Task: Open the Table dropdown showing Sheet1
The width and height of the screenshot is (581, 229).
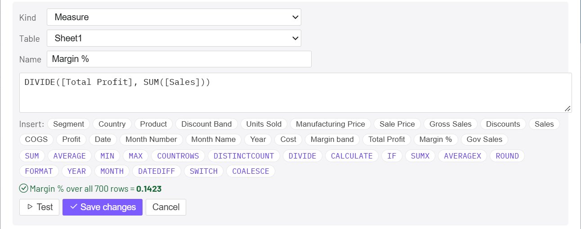Action: tap(174, 38)
